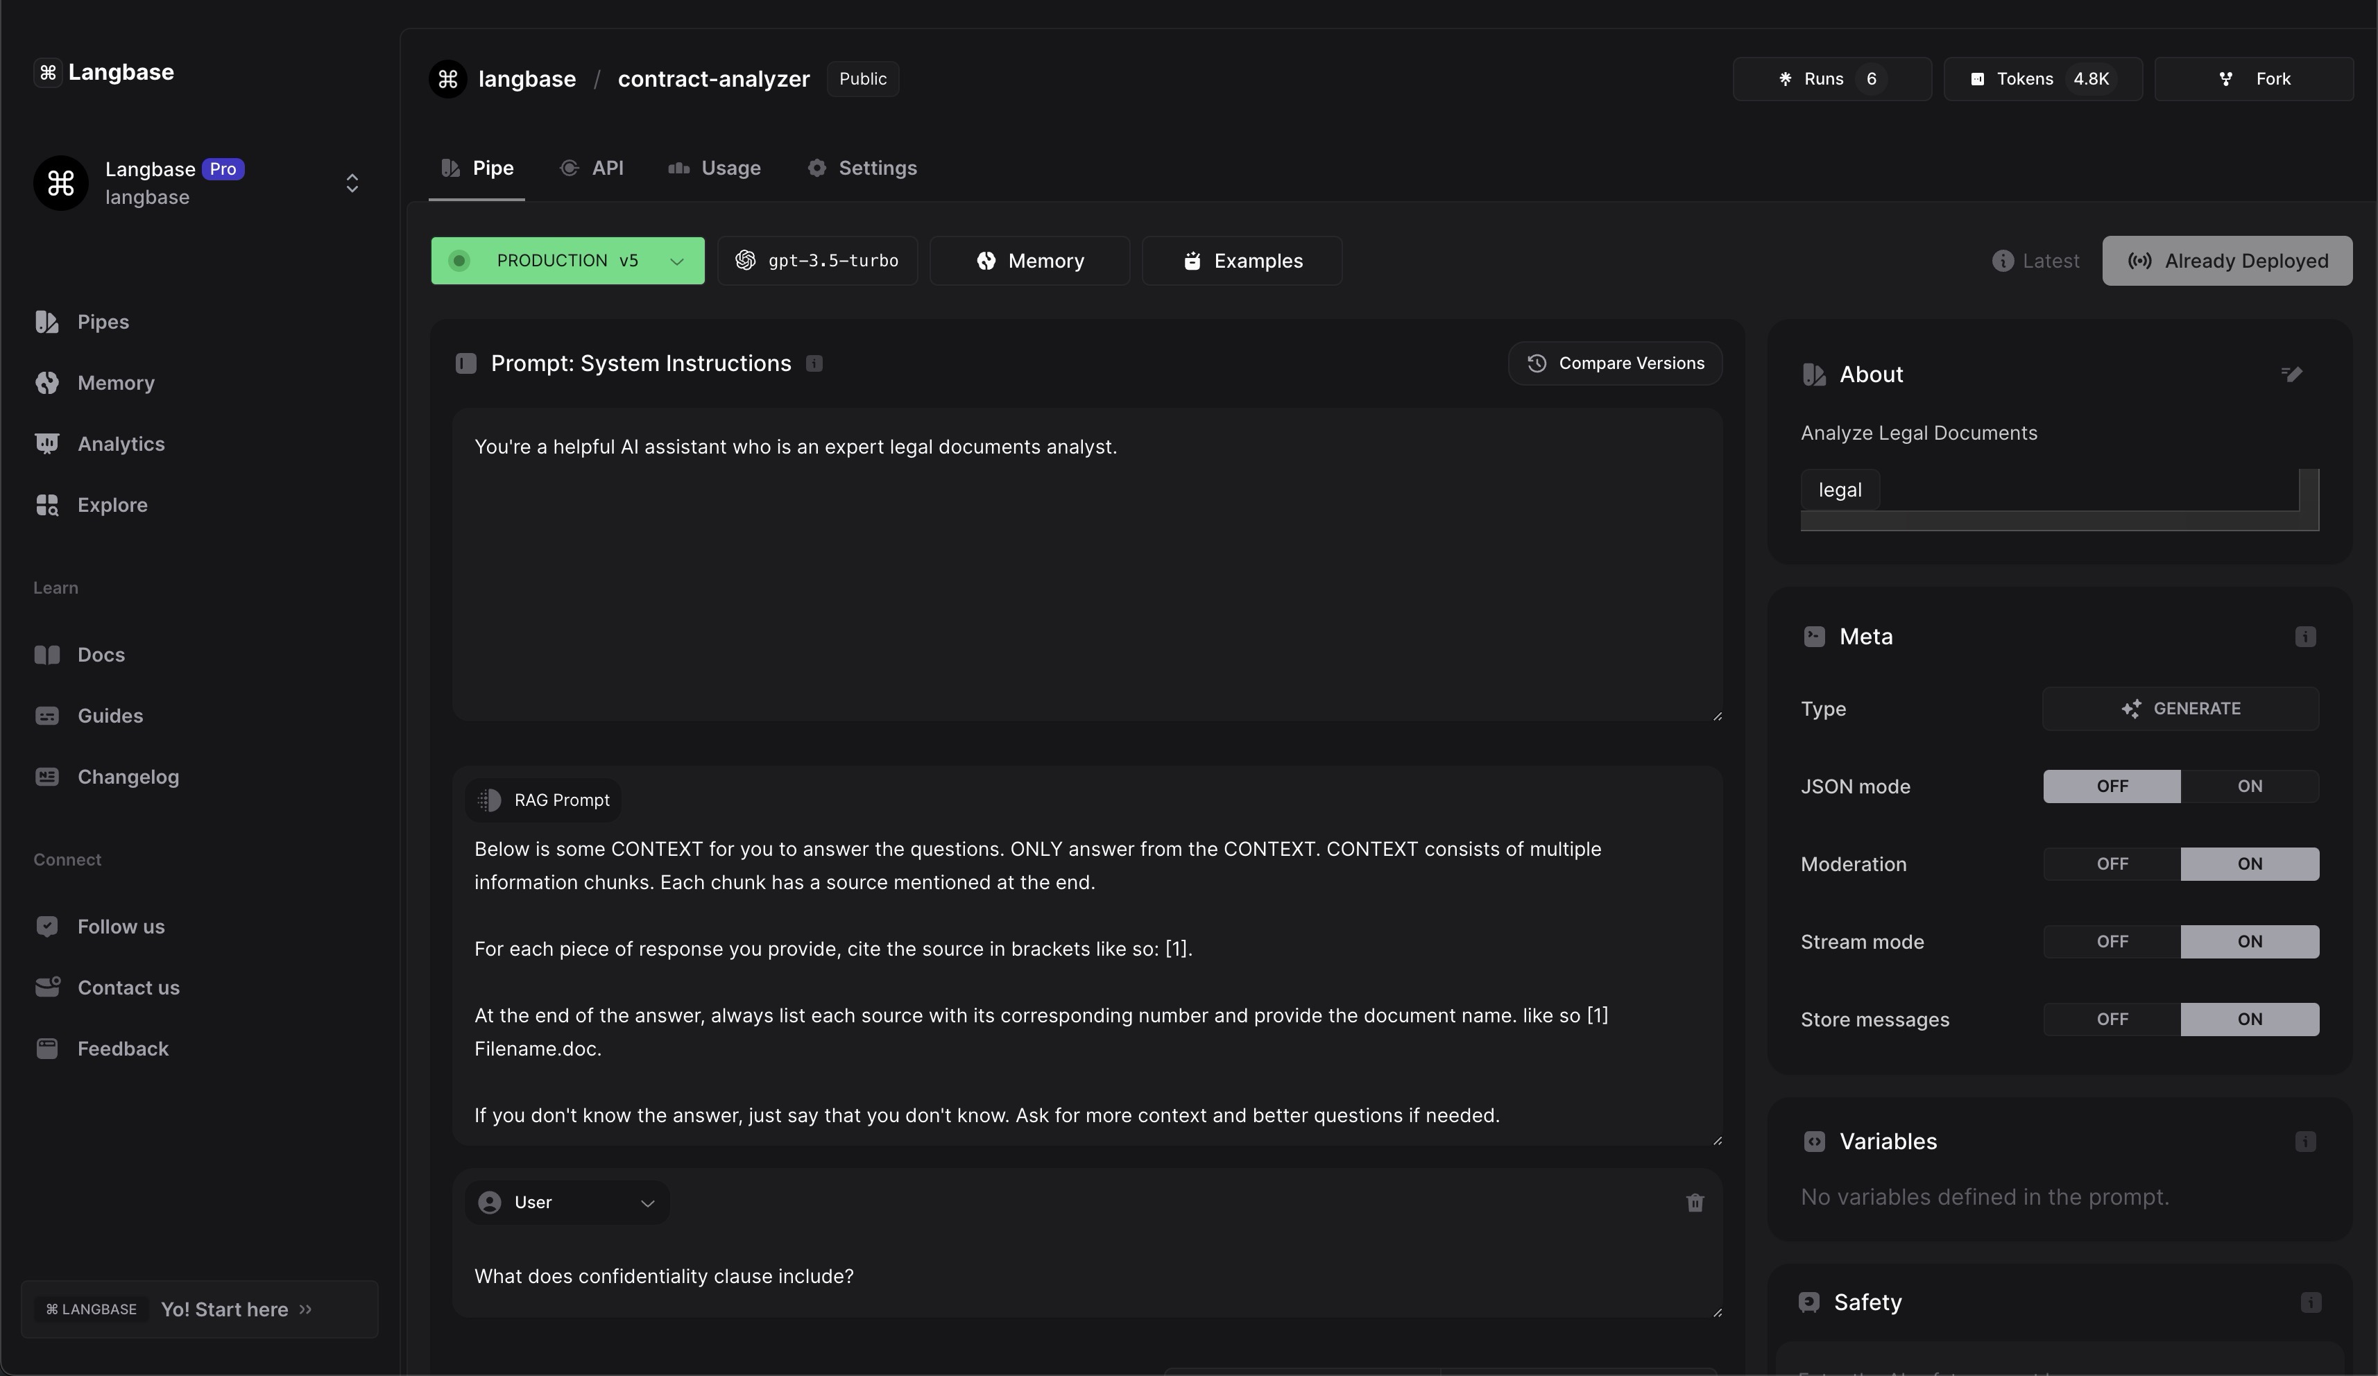
Task: Open Analytics from the sidebar
Action: pos(120,444)
